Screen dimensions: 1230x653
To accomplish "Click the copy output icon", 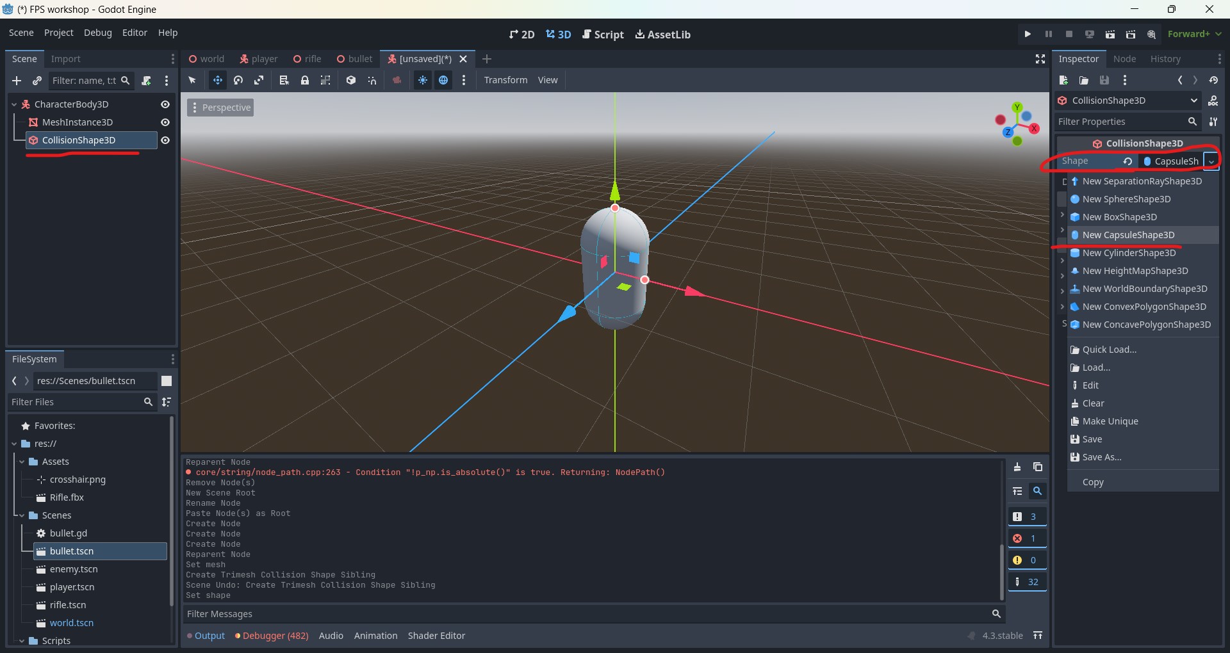I will tap(1038, 467).
